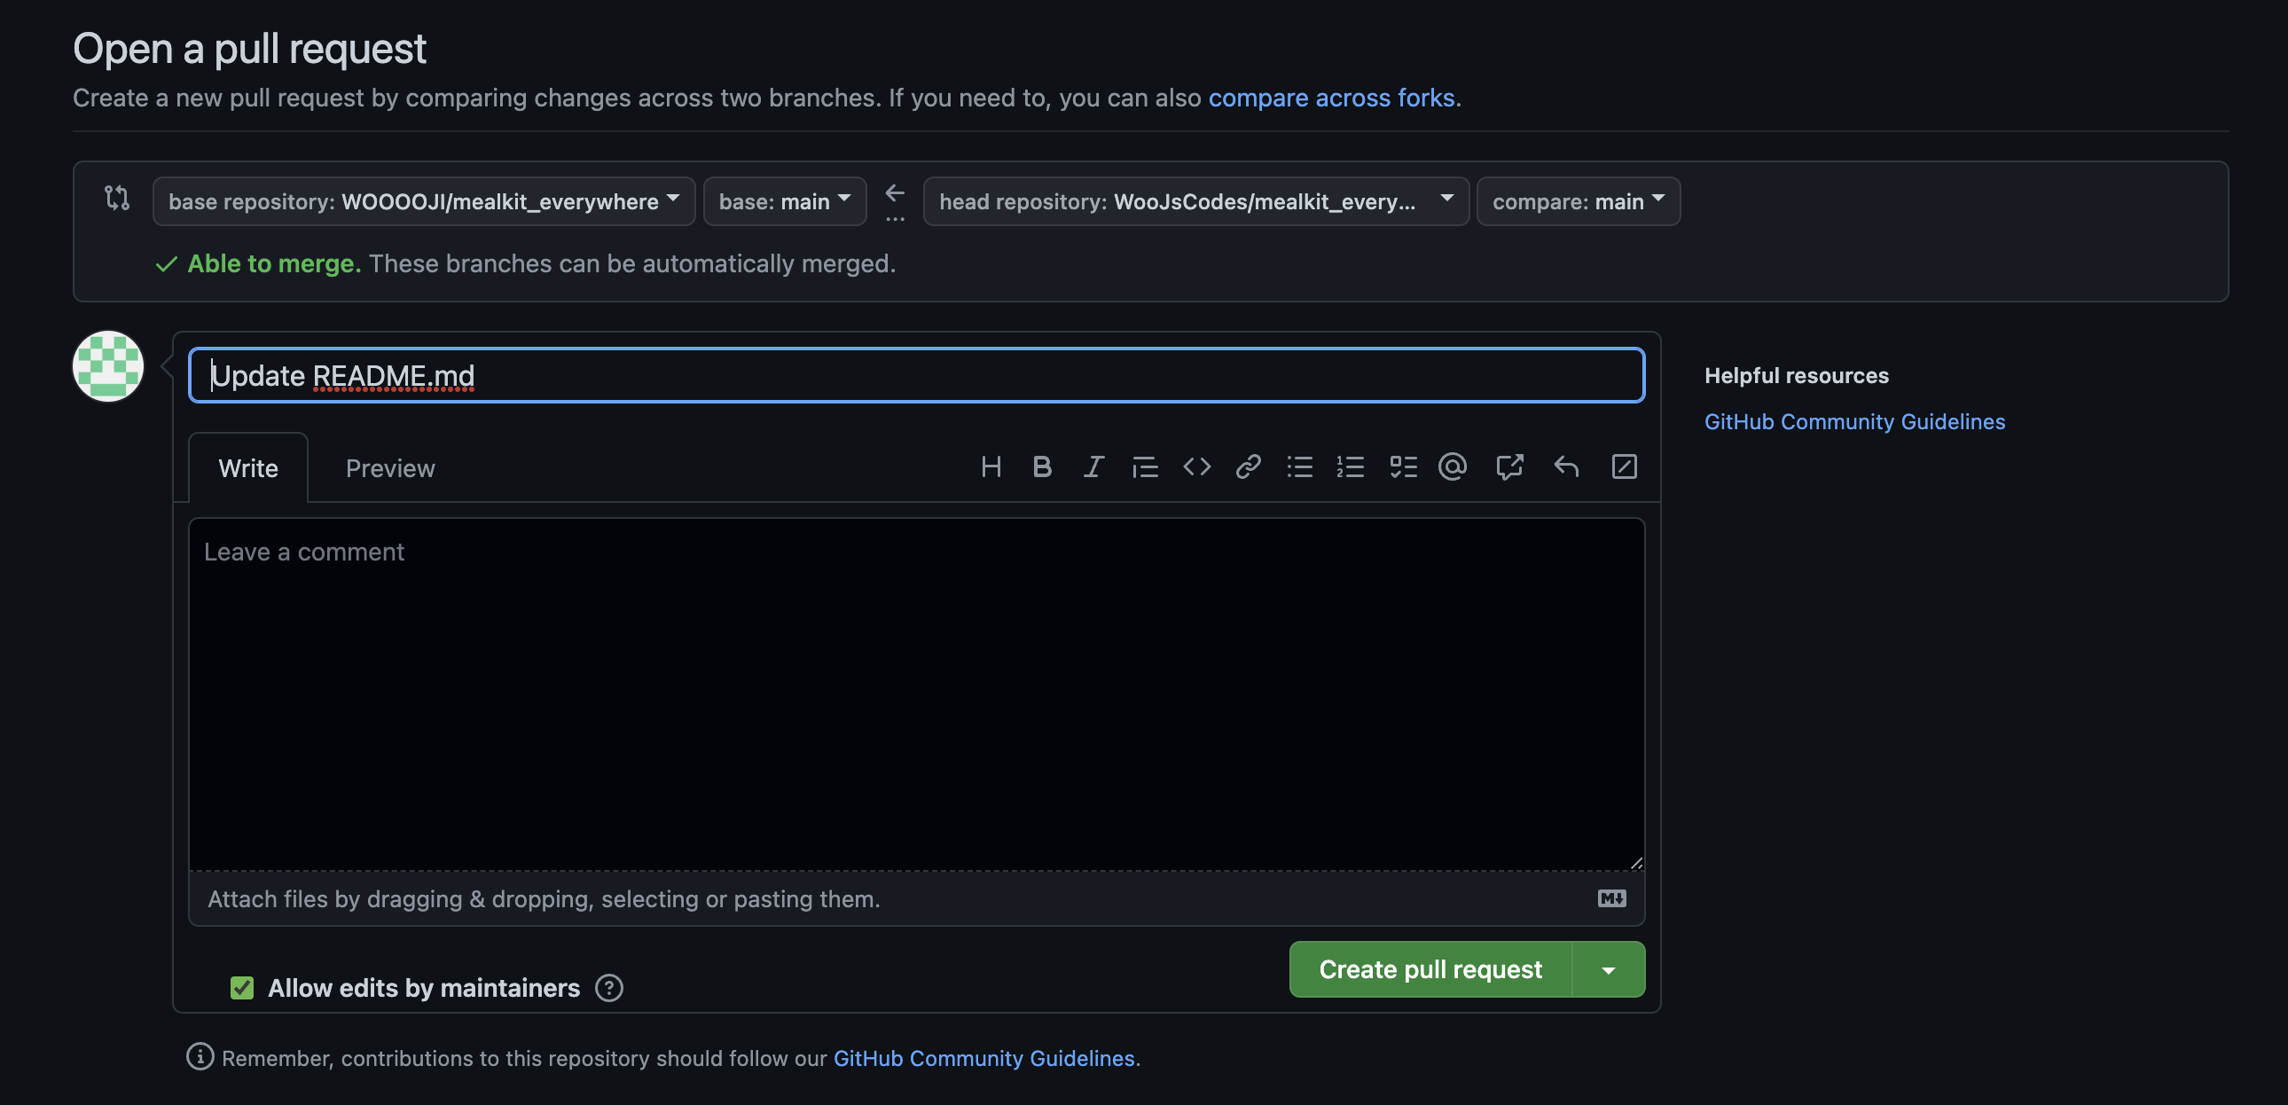
Task: Open Create pull request options arrow
Action: 1608,970
